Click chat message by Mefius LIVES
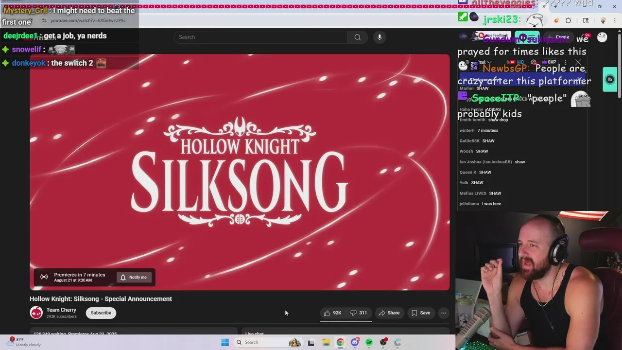Screen dimensions: 622x350 tap(480, 193)
